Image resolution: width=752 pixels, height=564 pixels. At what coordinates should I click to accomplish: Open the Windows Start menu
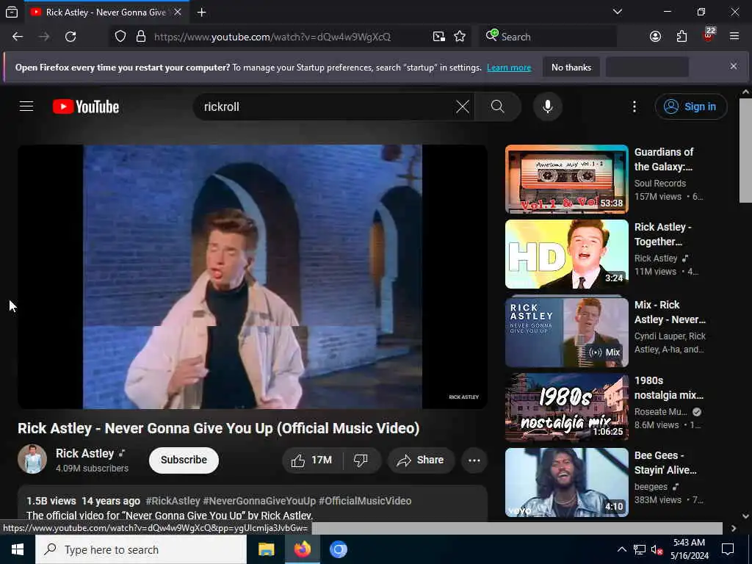18,549
